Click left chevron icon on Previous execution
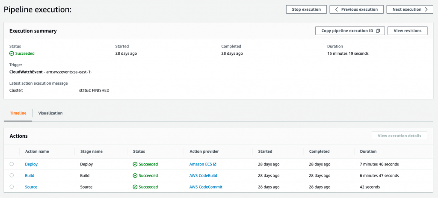438x198 pixels. [336, 9]
